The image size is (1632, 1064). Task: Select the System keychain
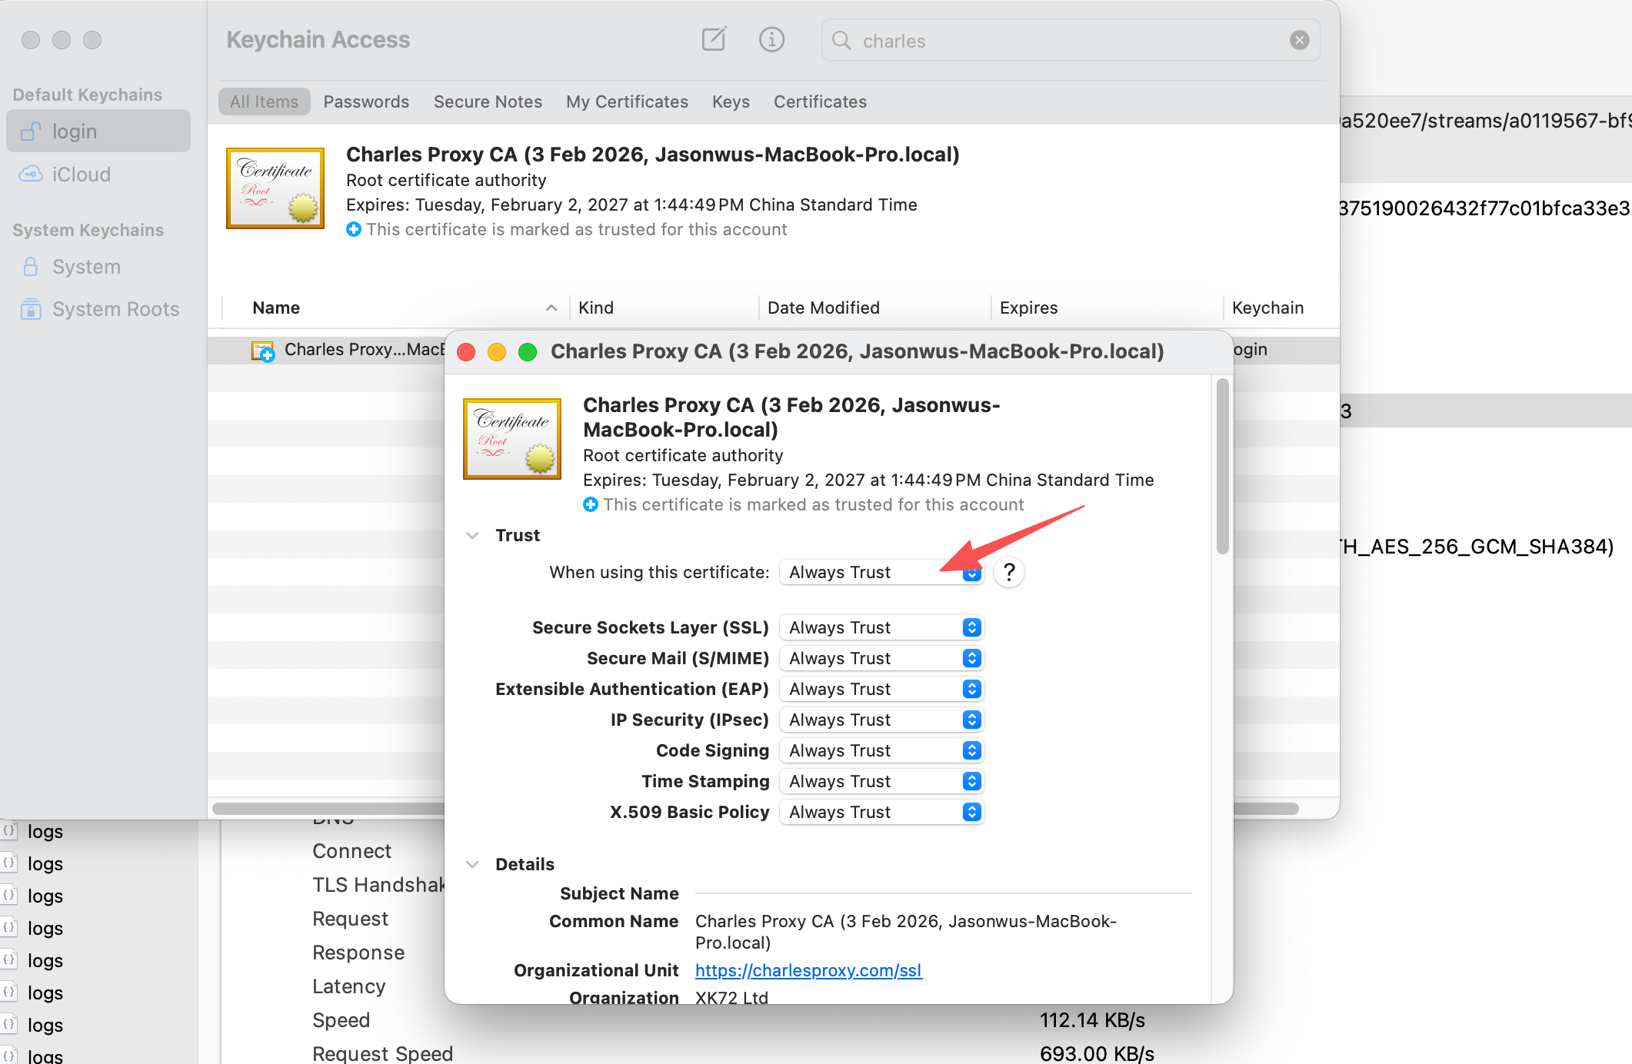[x=86, y=267]
